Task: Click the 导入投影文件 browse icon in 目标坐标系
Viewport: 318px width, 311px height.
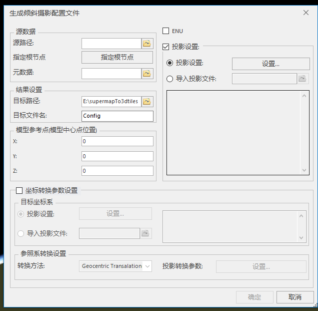Action: click(x=145, y=233)
